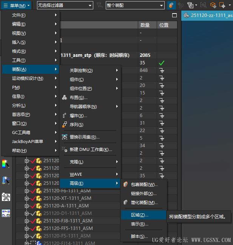Click the wrench and hammer tools sidebar icon
233x245 pixels.
6,197
